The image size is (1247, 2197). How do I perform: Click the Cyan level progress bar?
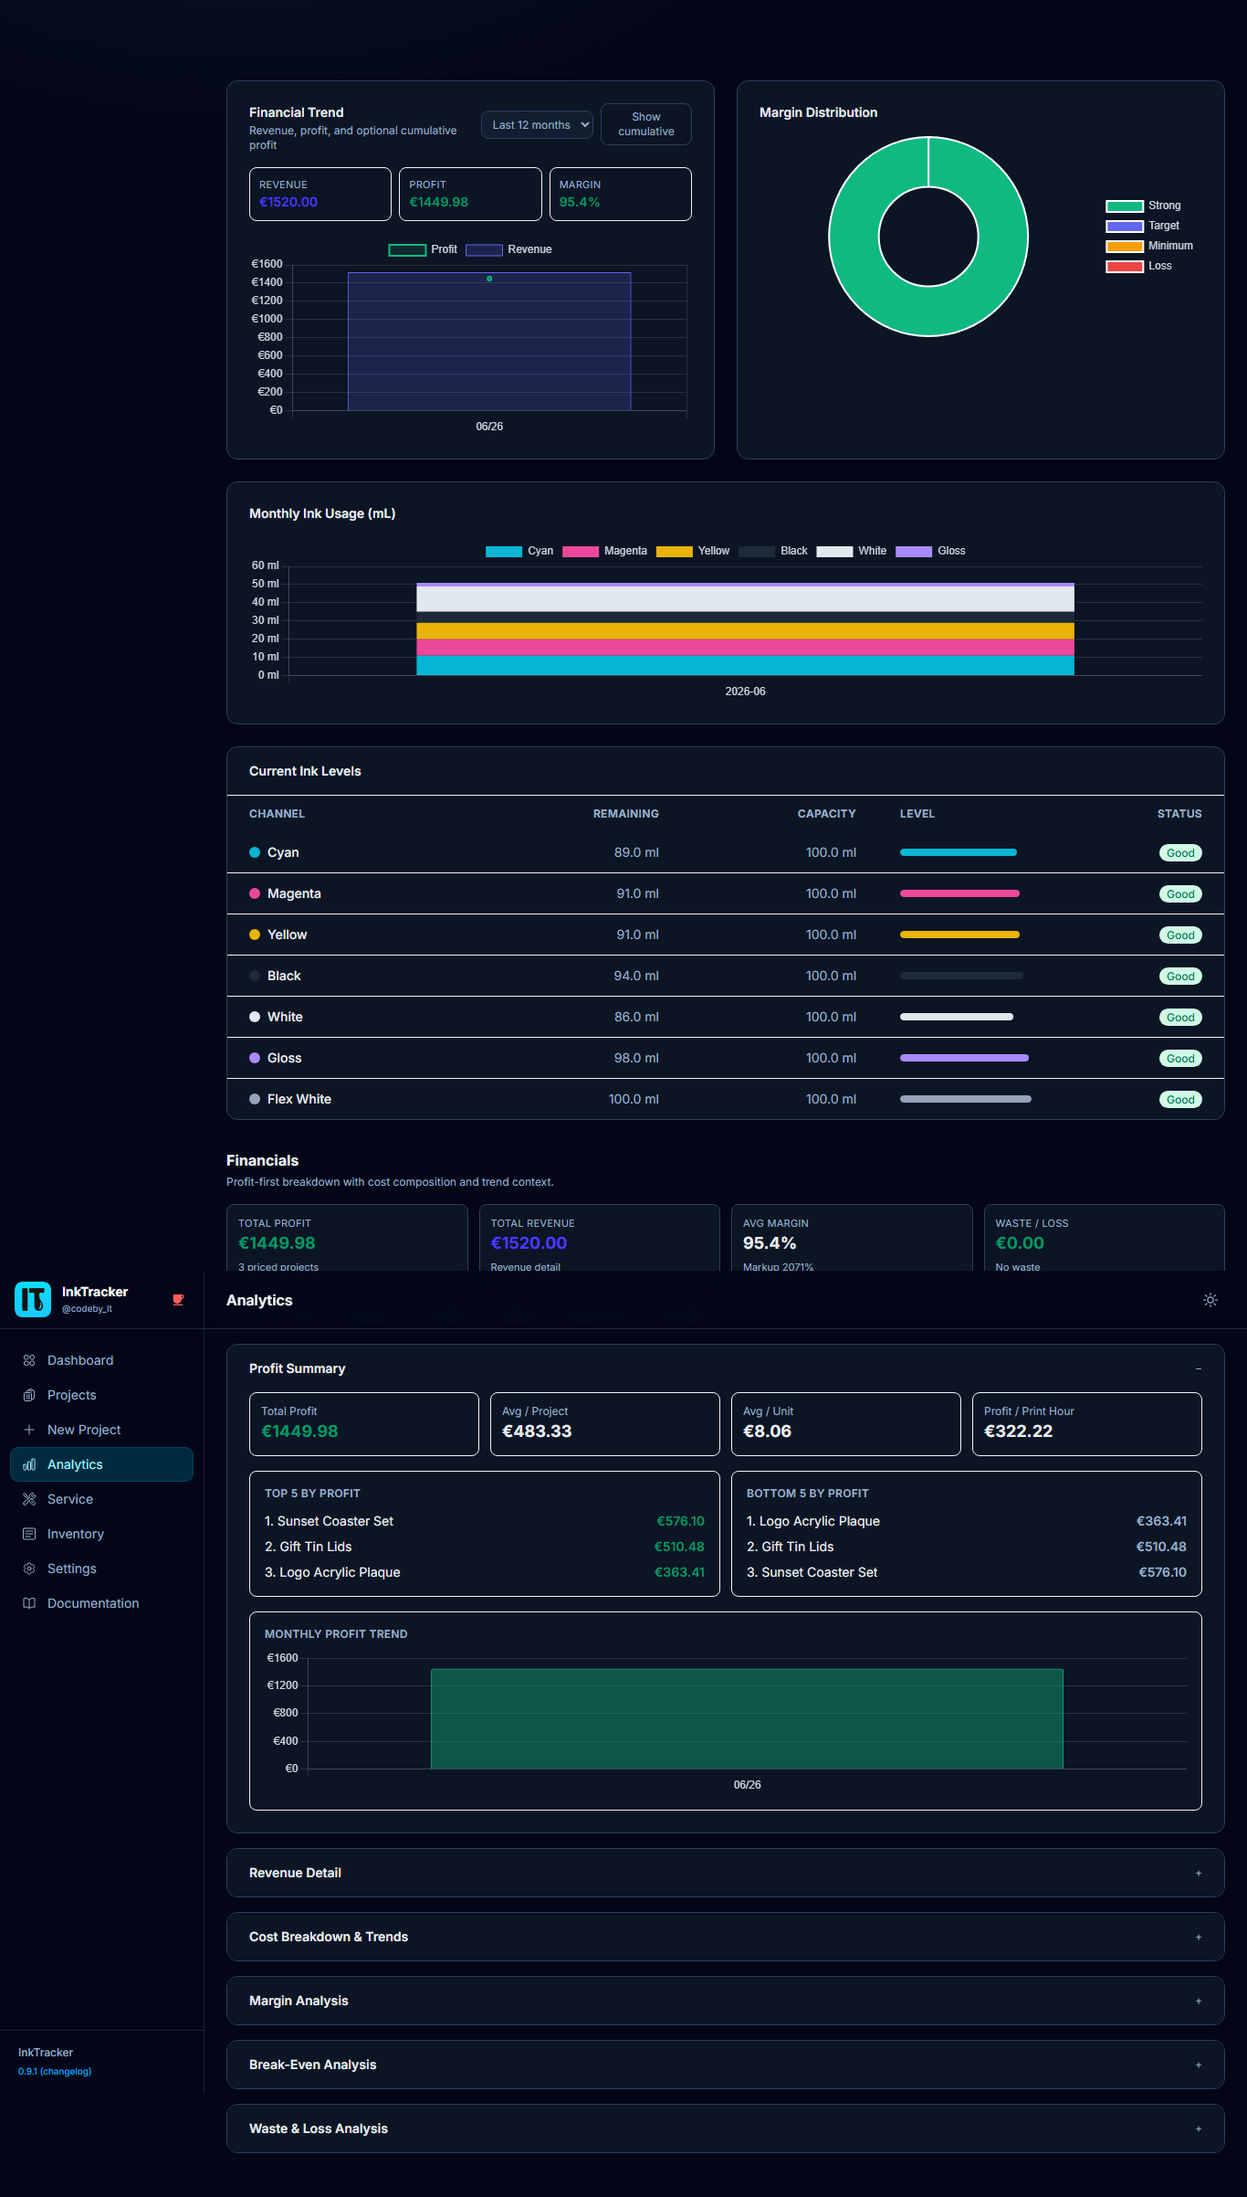click(x=958, y=852)
